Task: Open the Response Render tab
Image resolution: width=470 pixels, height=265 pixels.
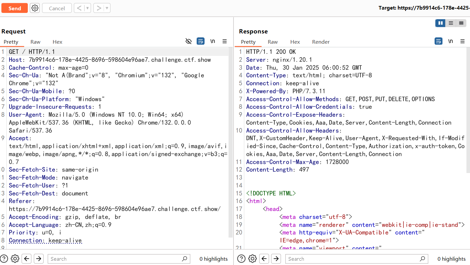Action: (x=321, y=42)
